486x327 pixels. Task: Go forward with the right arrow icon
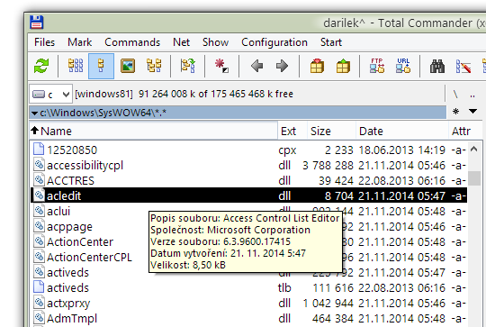click(x=282, y=66)
